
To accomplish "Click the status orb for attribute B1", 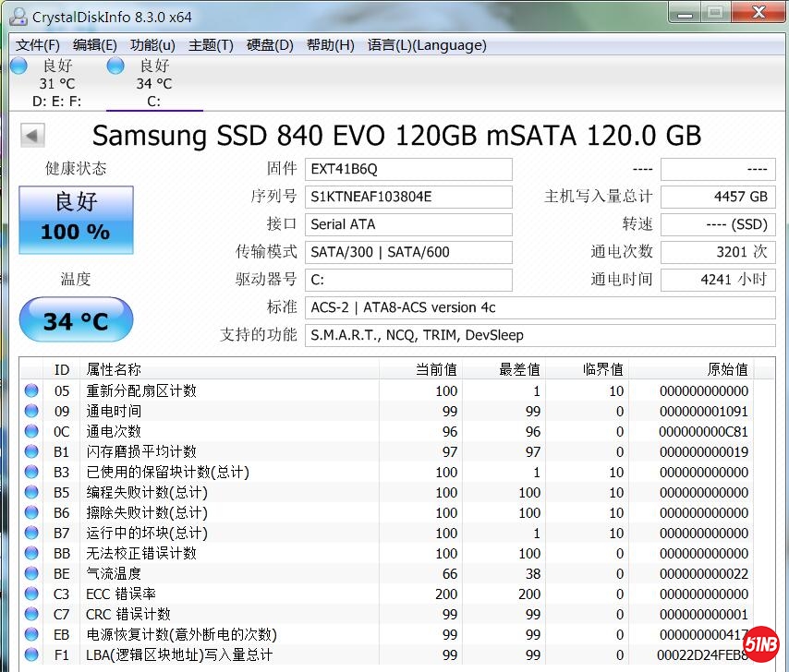I will [32, 452].
